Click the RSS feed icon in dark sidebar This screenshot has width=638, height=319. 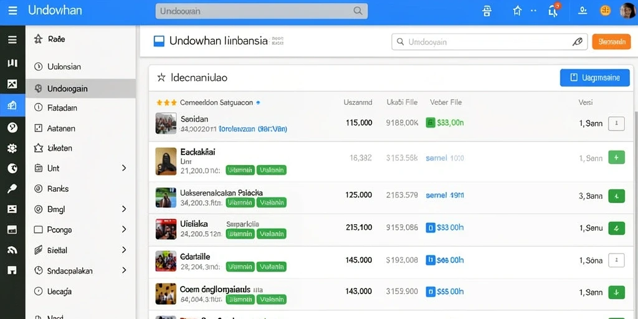coord(12,250)
